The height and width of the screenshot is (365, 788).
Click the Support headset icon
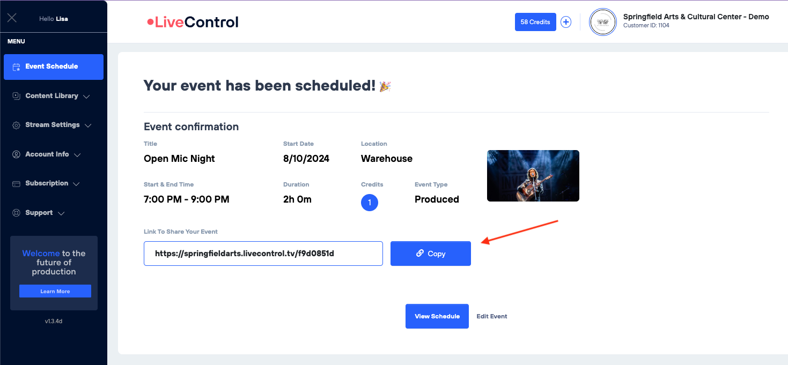(16, 212)
